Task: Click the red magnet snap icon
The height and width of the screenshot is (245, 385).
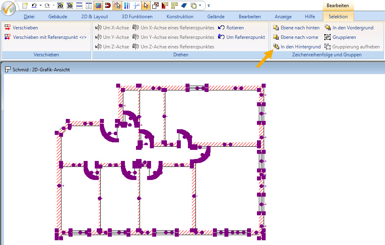Action: click(x=107, y=6)
